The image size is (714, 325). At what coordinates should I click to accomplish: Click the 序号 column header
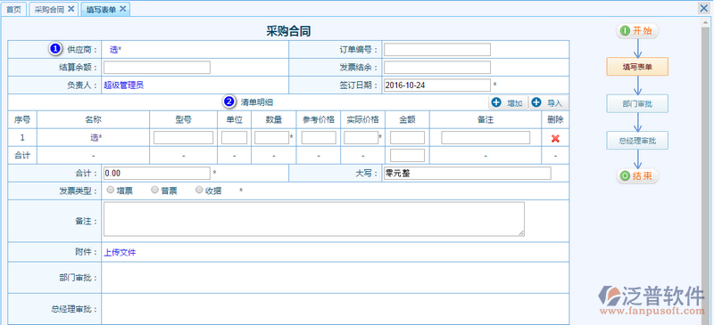(22, 120)
